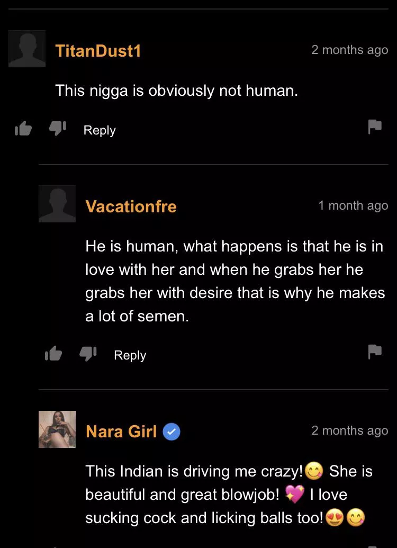
Task: Click the text of Vacationfre's reply
Action: pos(234,281)
